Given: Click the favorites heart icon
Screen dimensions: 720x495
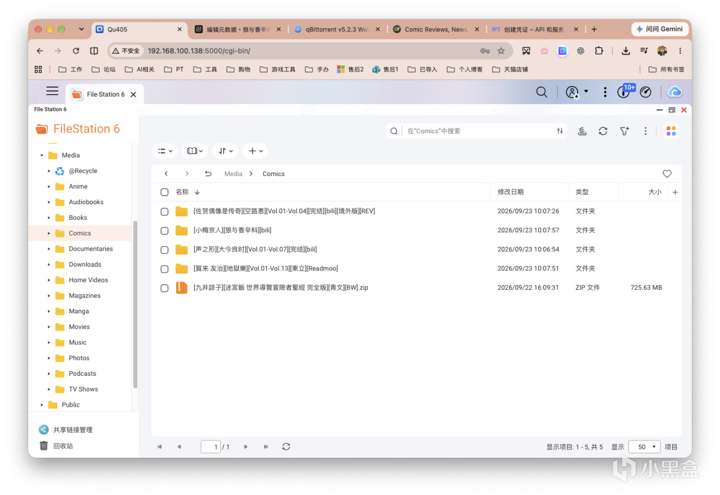Looking at the screenshot, I should click(667, 174).
